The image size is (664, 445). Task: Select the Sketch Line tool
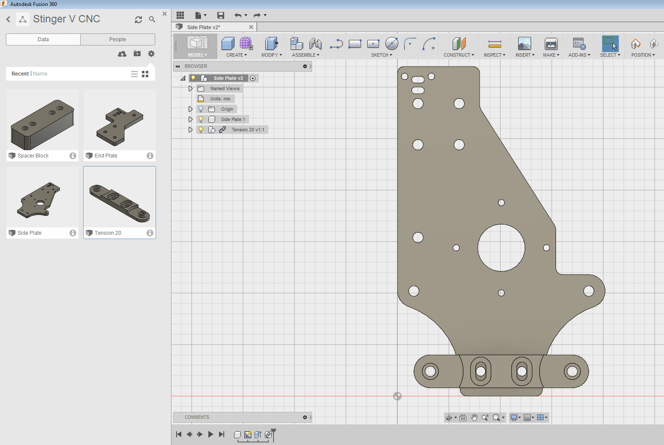pos(336,43)
